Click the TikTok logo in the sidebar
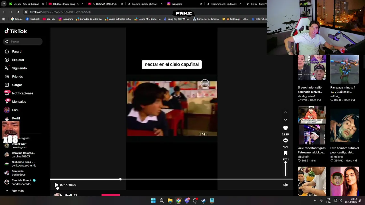This screenshot has width=365, height=205. 16,31
